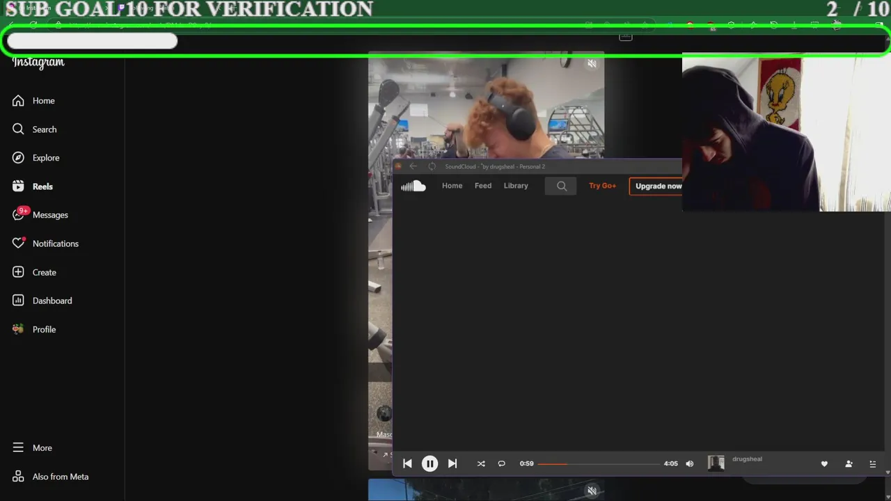Click the Dashboard chart icon
This screenshot has height=501, width=891.
click(x=18, y=301)
